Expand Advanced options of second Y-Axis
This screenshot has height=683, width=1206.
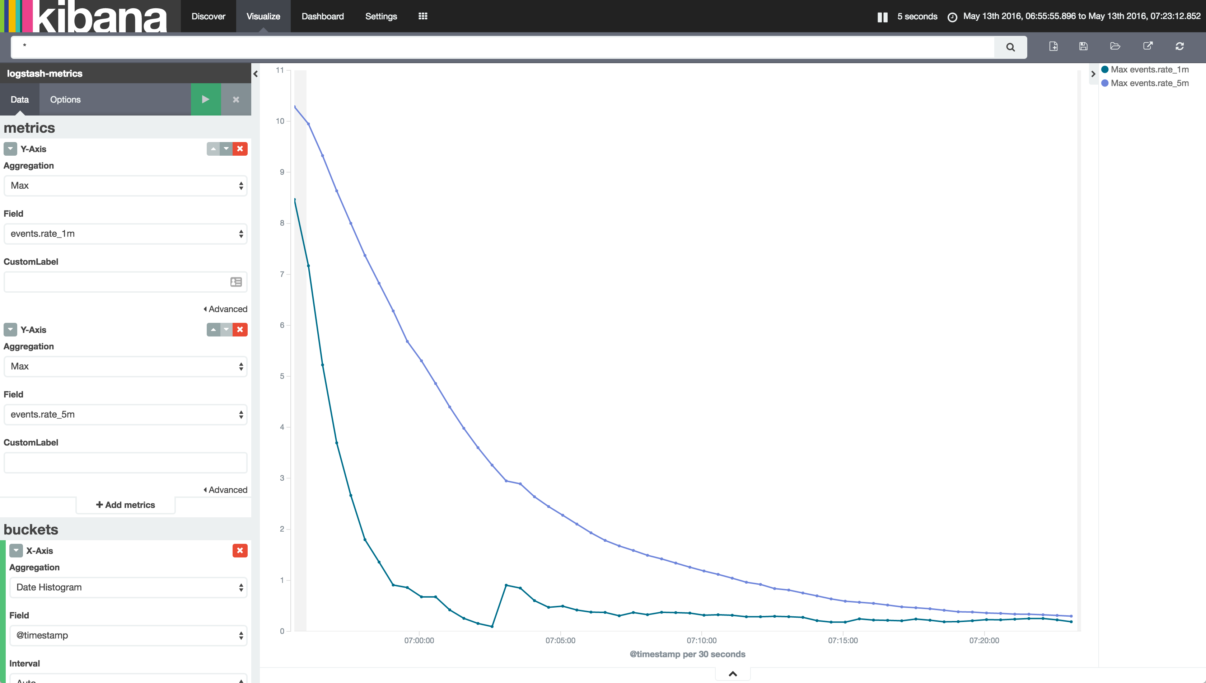(225, 490)
